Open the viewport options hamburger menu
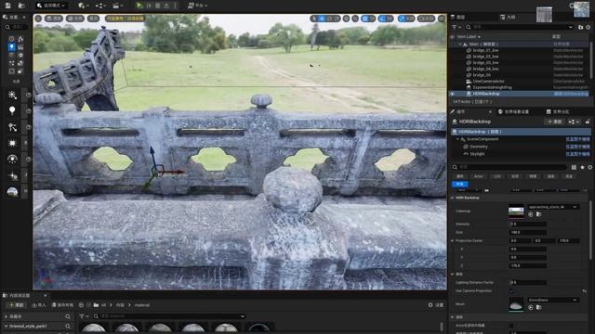 coord(38,19)
